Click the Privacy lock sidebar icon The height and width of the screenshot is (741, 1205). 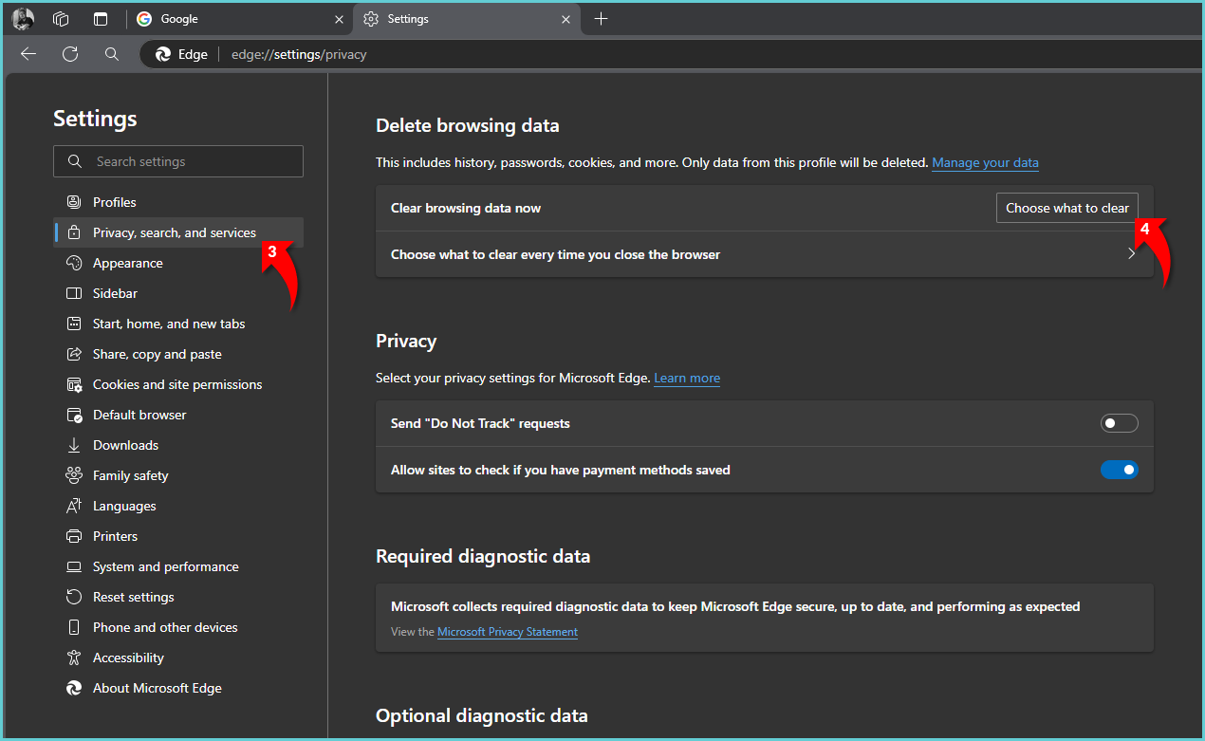tap(74, 232)
